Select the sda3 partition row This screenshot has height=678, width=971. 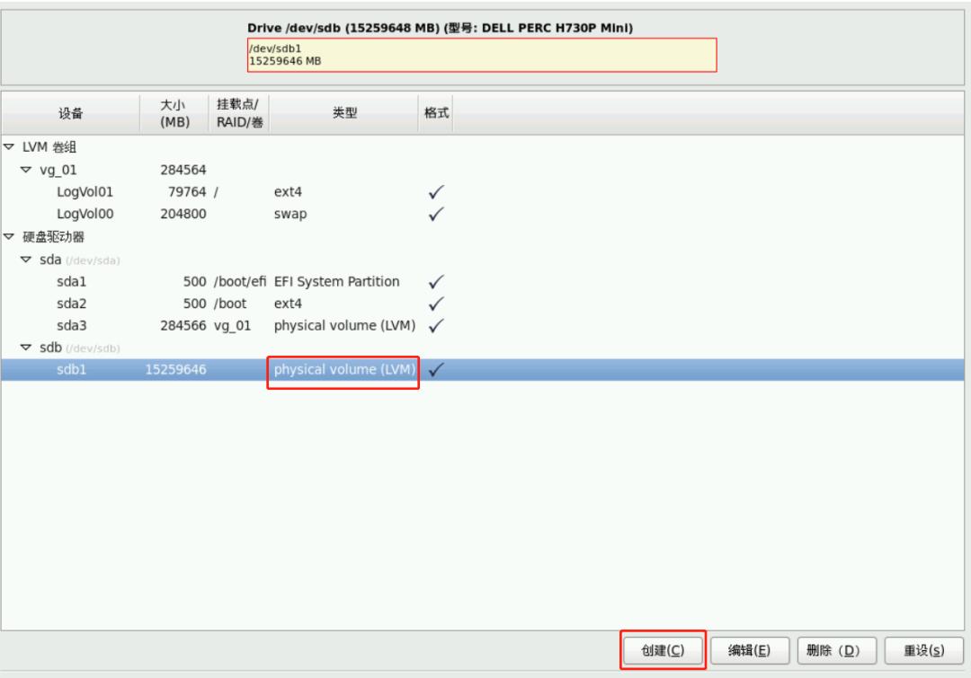click(483, 325)
